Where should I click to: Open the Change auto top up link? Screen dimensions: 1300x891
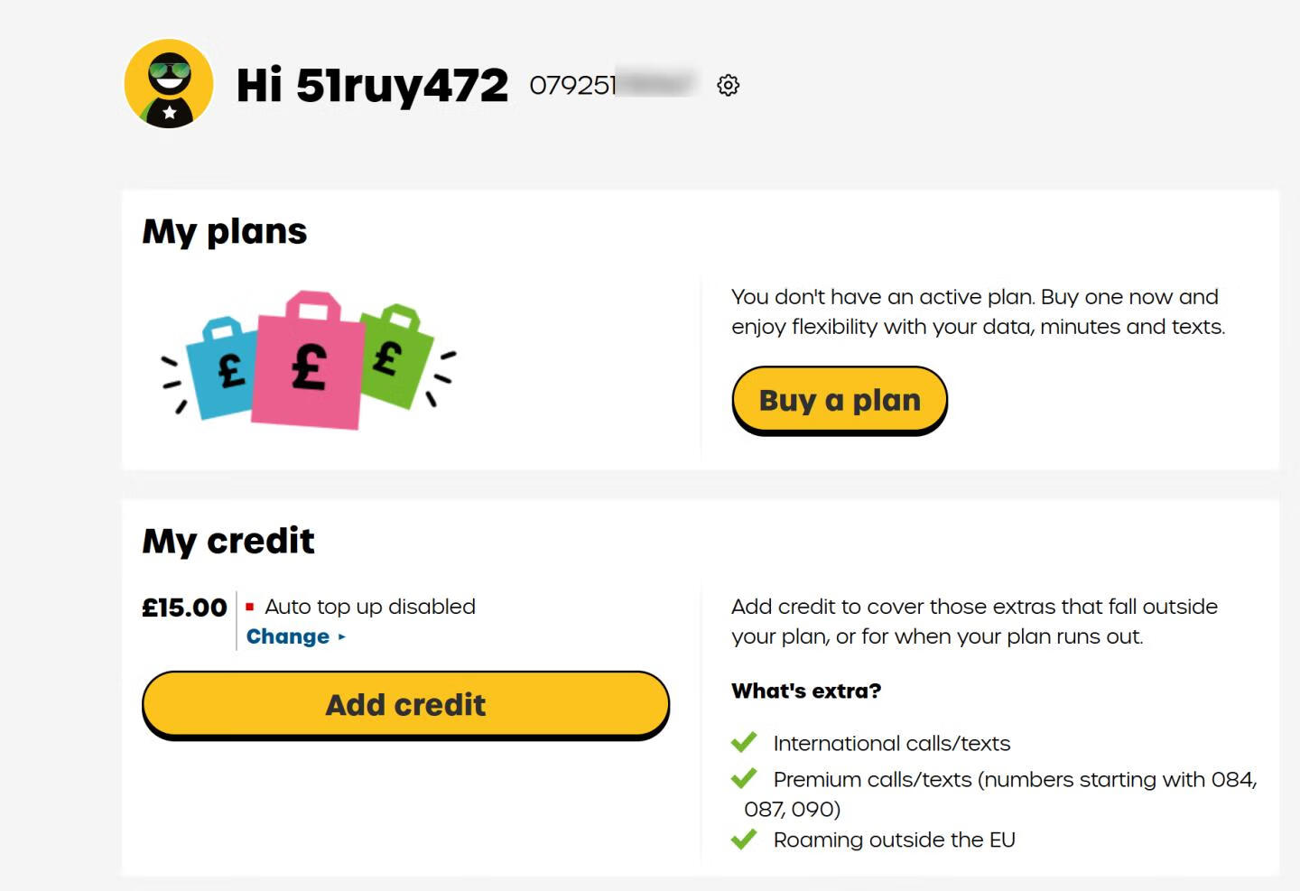point(288,636)
